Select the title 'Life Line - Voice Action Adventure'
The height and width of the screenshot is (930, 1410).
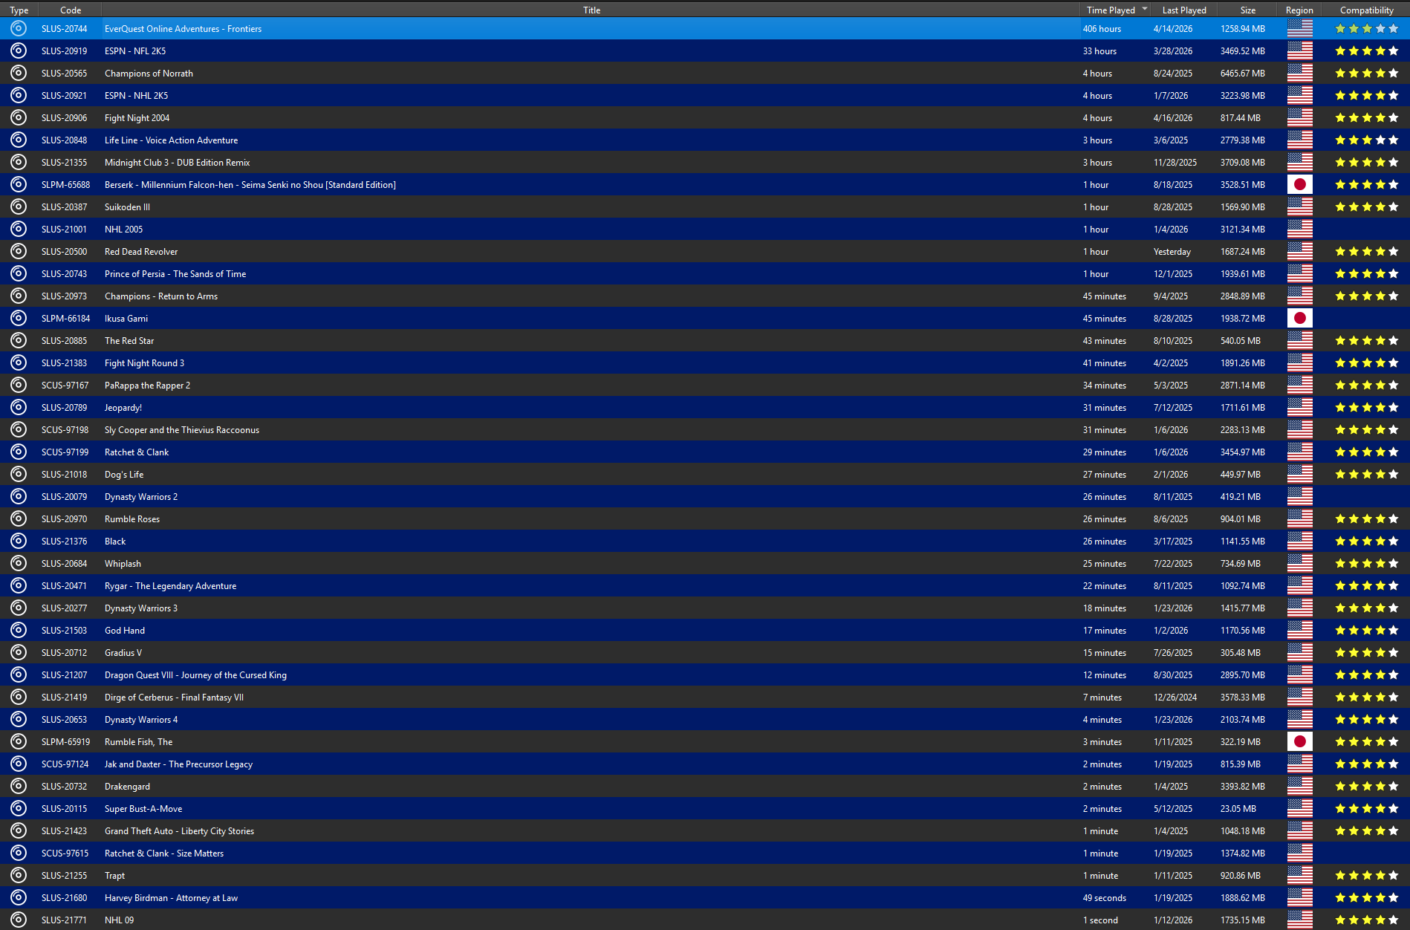click(172, 140)
